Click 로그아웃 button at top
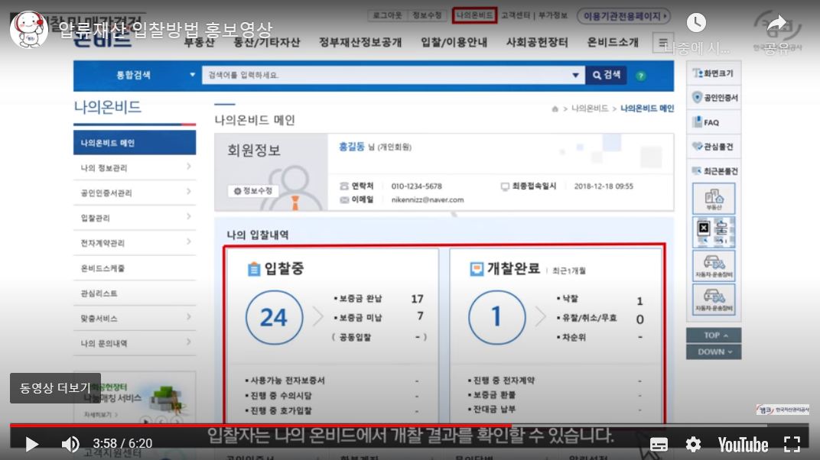 point(388,15)
